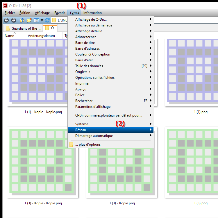Sort by the Änderungsdatum column header
Screen dimensions: 218x218
coord(44,36)
